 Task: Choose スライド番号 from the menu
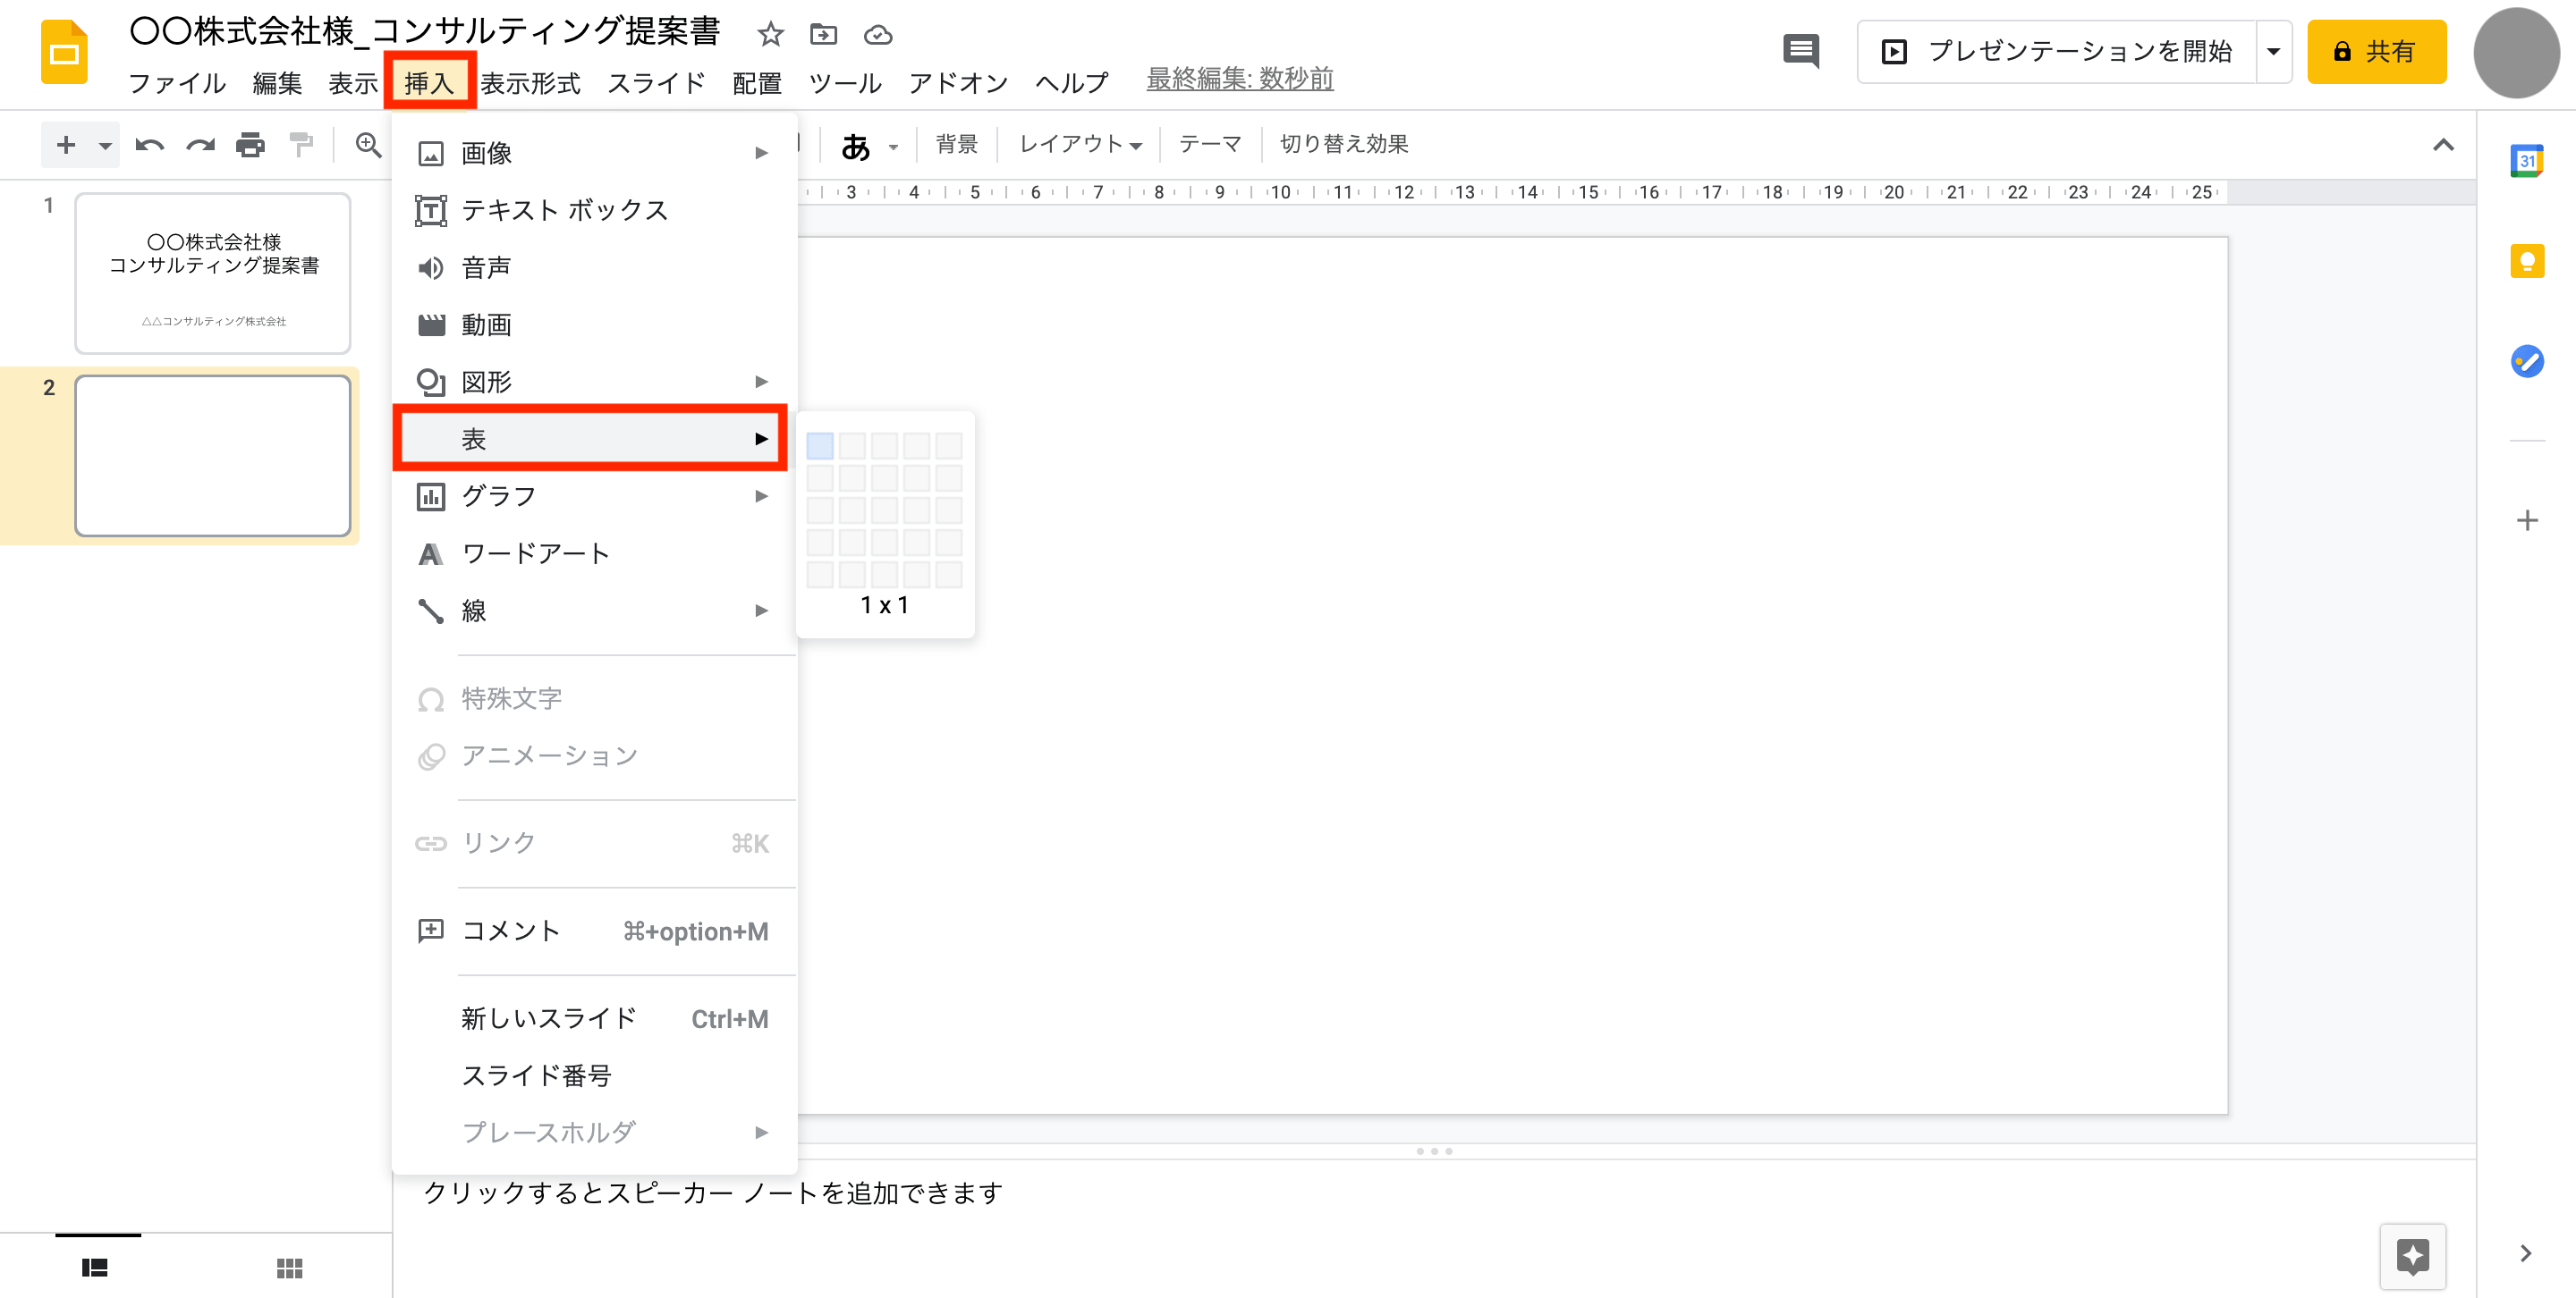(594, 1075)
